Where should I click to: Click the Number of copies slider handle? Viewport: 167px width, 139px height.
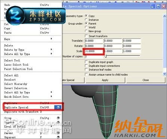click(x=105, y=56)
